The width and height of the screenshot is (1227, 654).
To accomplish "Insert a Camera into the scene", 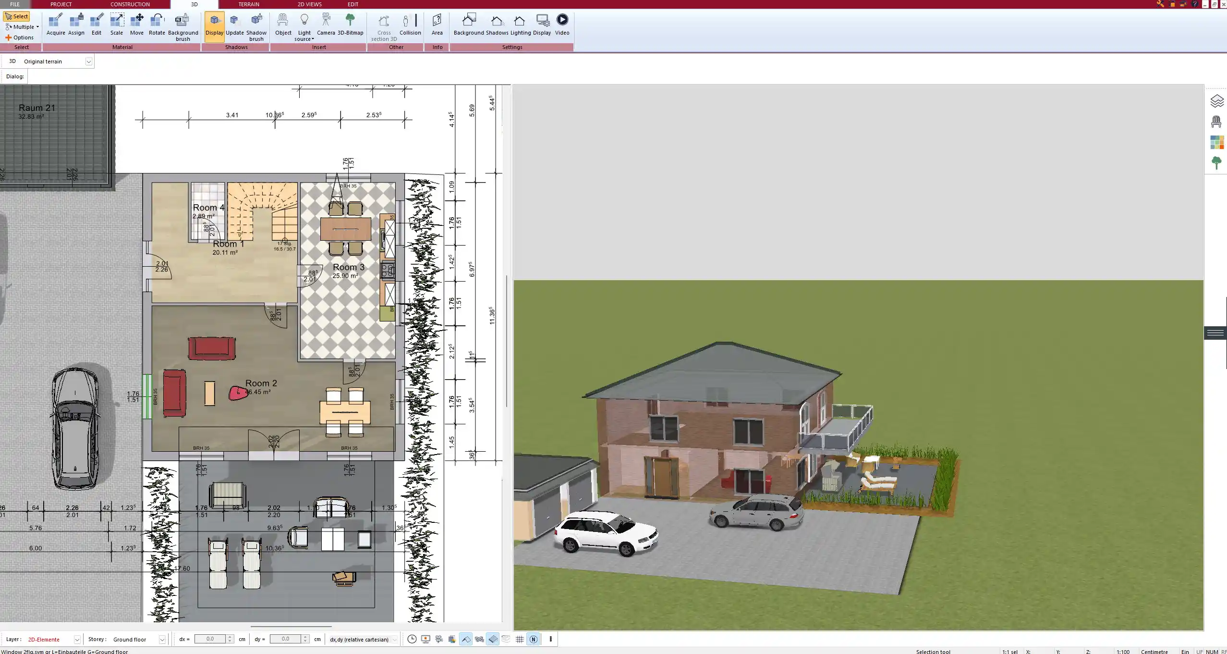I will (326, 25).
